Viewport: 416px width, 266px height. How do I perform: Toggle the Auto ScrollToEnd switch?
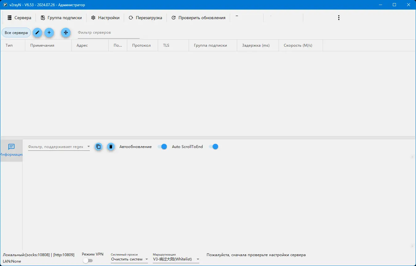click(x=213, y=147)
